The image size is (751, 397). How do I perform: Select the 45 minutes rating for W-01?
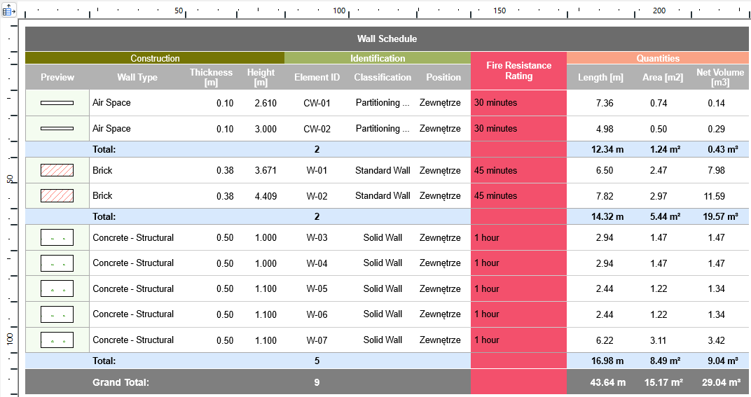pos(496,170)
